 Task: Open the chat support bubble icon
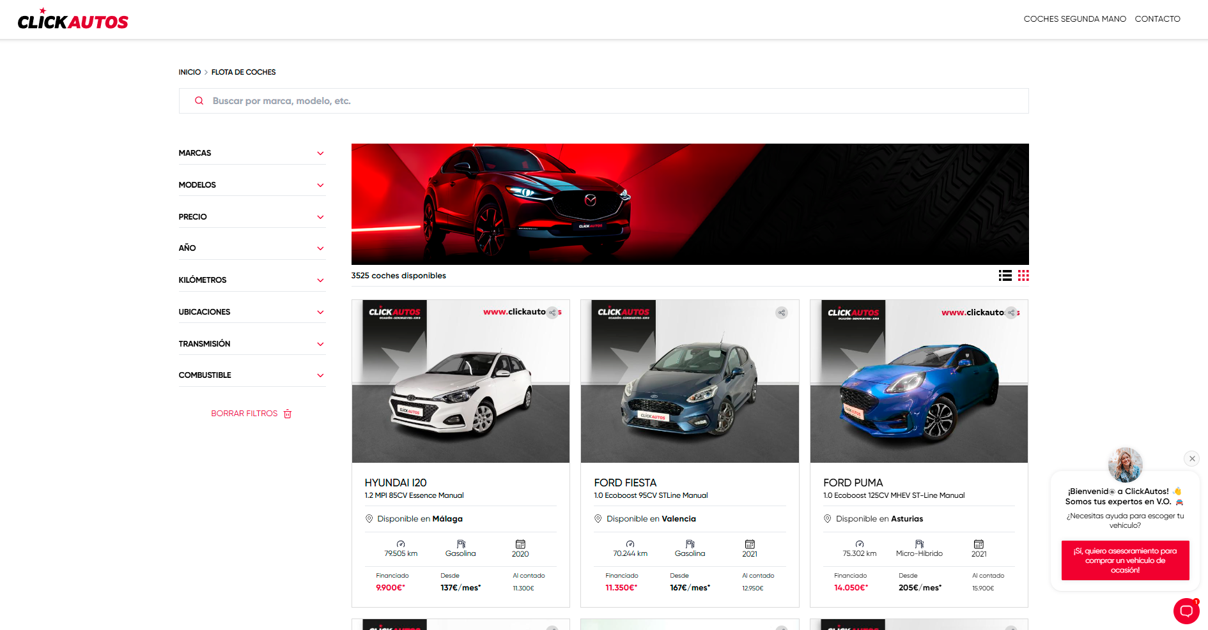1186,611
